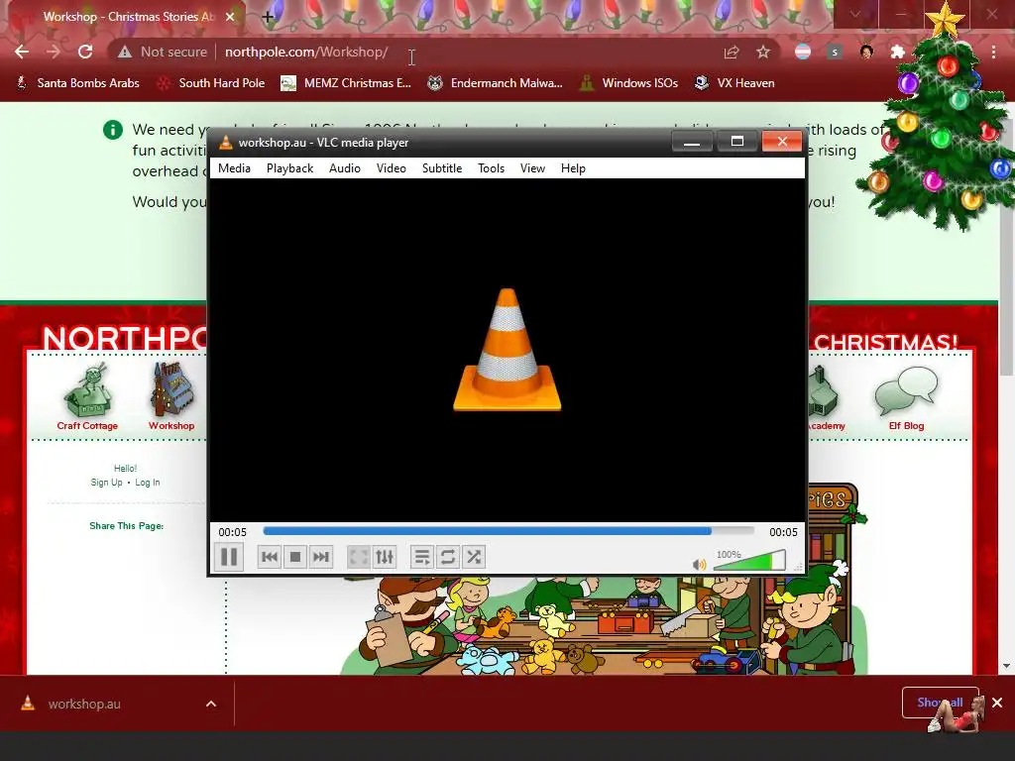1015x761 pixels.
Task: Click the VLC elapsed time label
Action: click(232, 532)
